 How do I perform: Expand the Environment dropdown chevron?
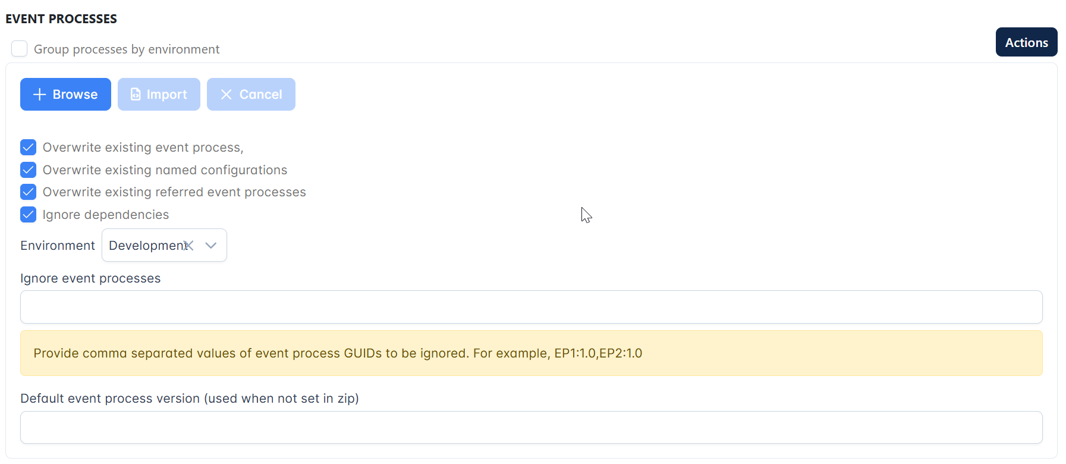210,245
